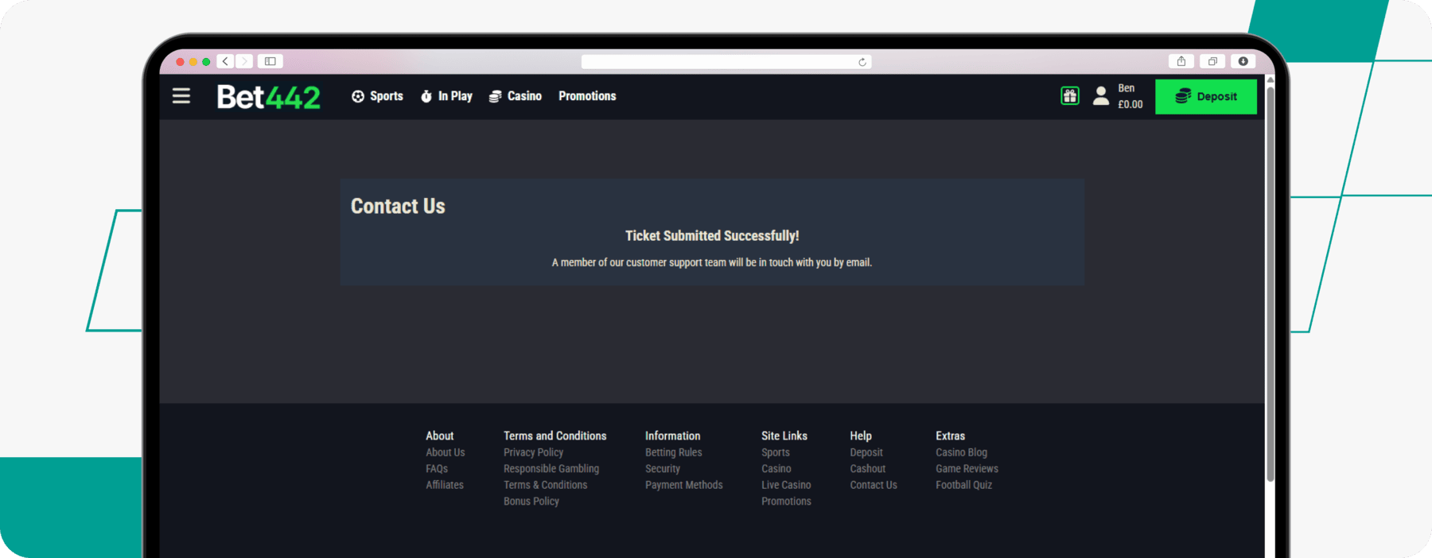
Task: Click the Ben £0.00 account balance
Action: [x=1130, y=96]
